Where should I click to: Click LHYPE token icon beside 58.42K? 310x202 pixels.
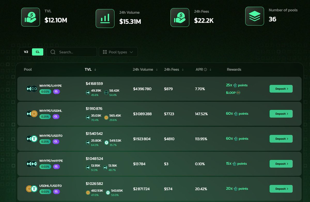106,92
